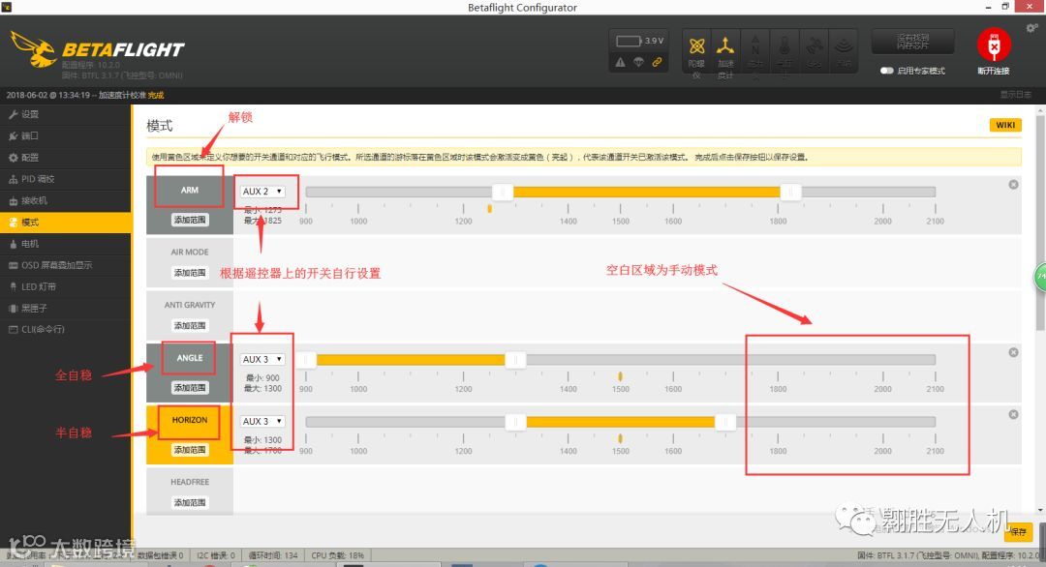Click the warning triangle status icon
The height and width of the screenshot is (567, 1046).
coord(621,62)
